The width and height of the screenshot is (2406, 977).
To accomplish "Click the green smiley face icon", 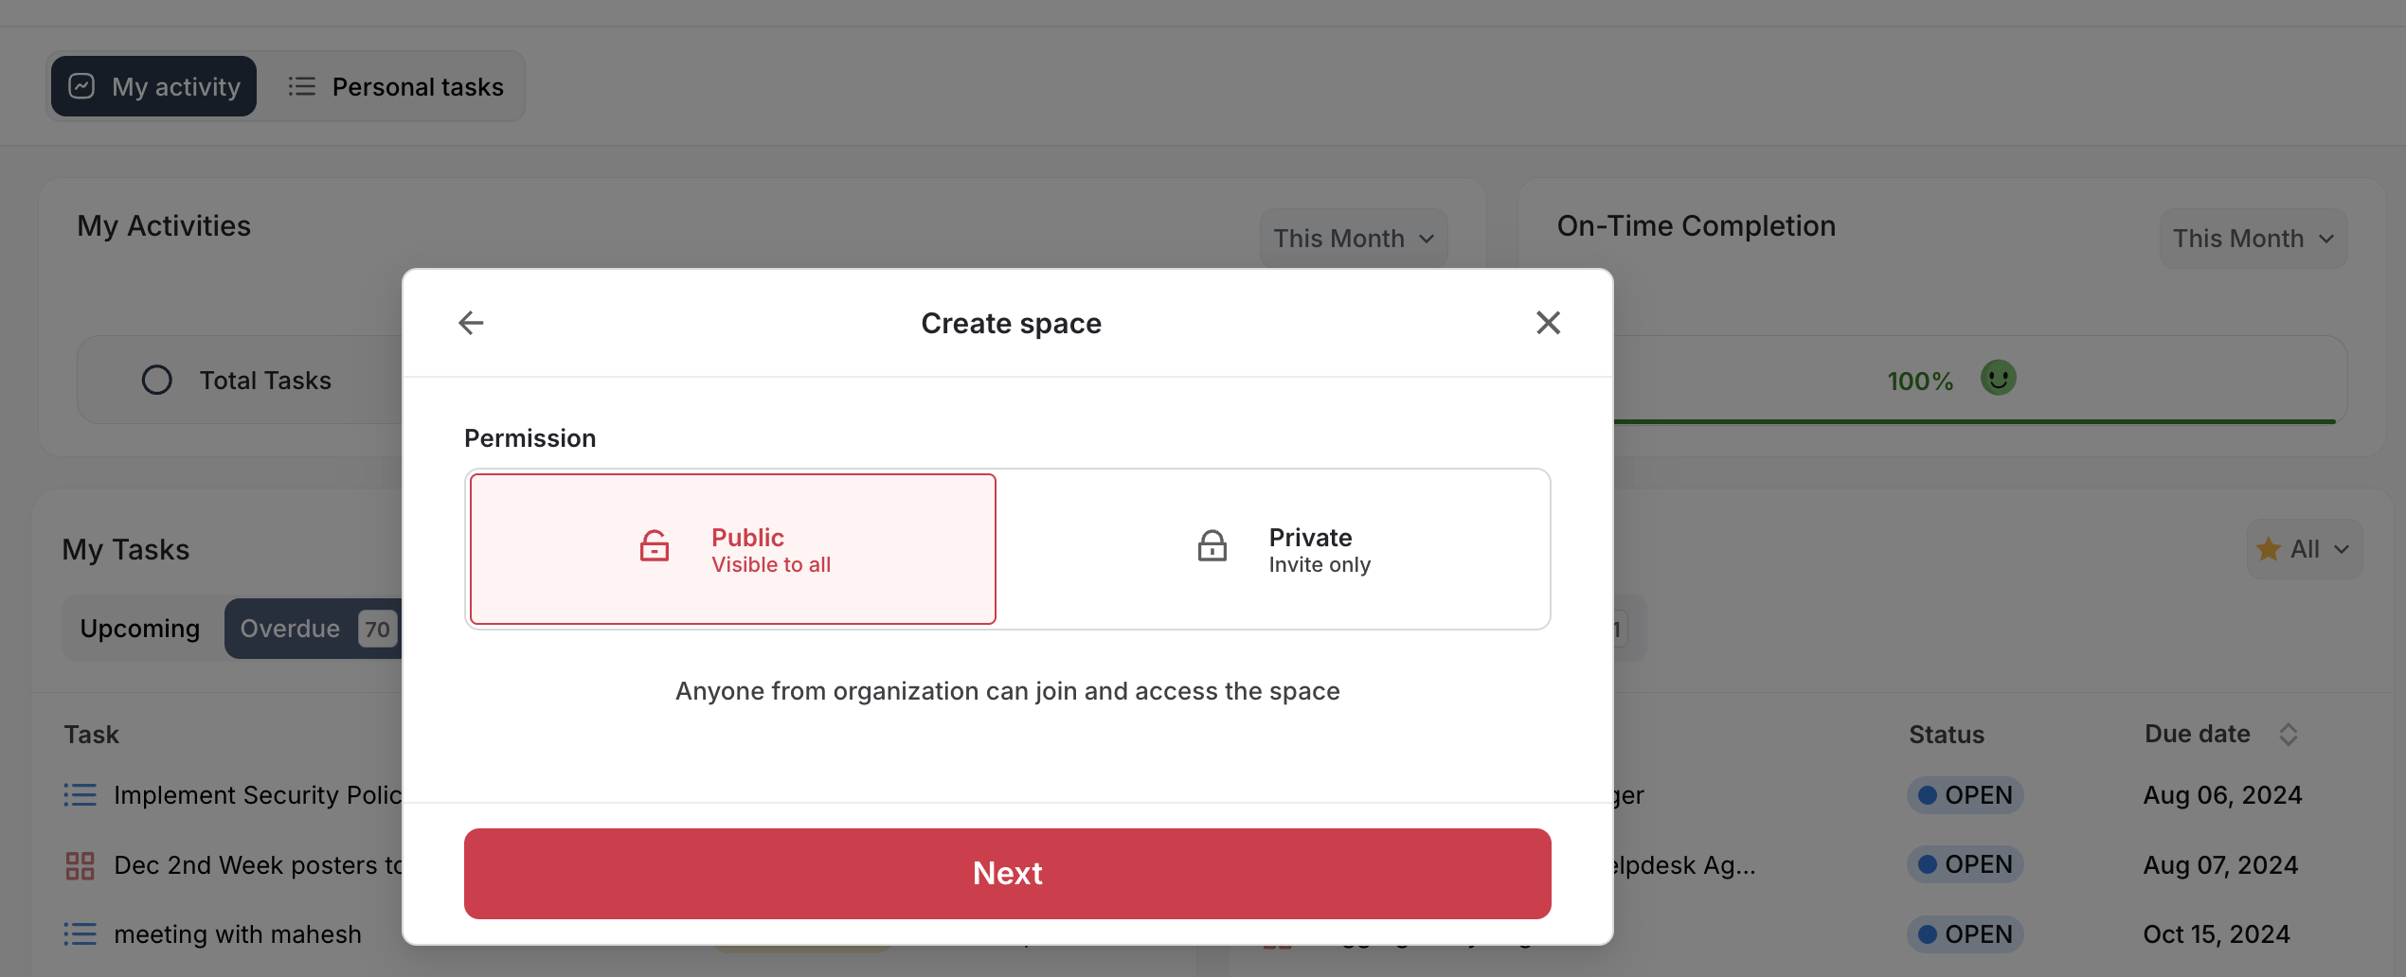I will click(x=1998, y=379).
